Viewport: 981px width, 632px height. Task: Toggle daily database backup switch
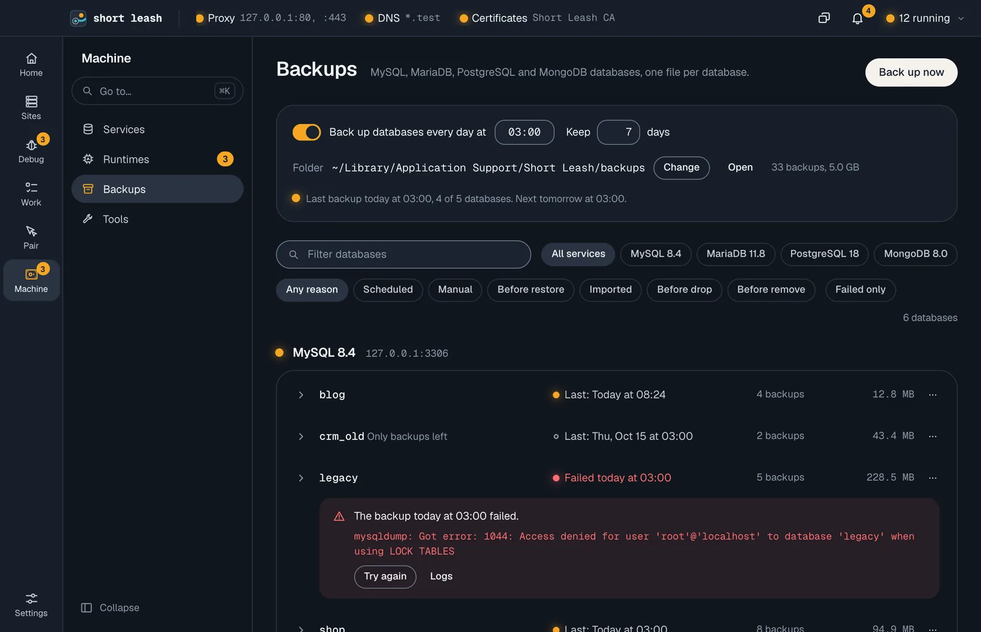click(x=307, y=132)
